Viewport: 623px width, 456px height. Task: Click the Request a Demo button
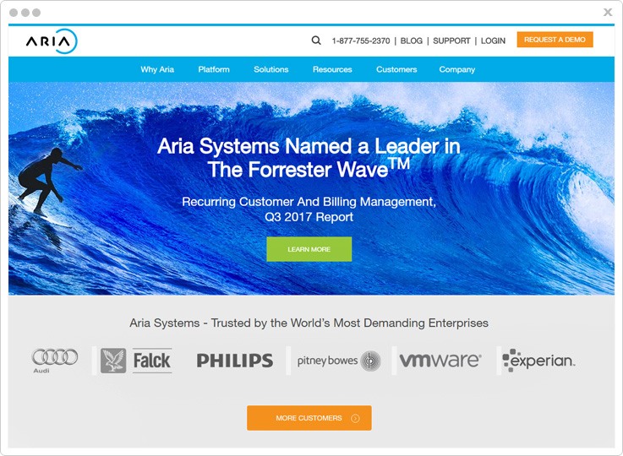click(x=555, y=40)
